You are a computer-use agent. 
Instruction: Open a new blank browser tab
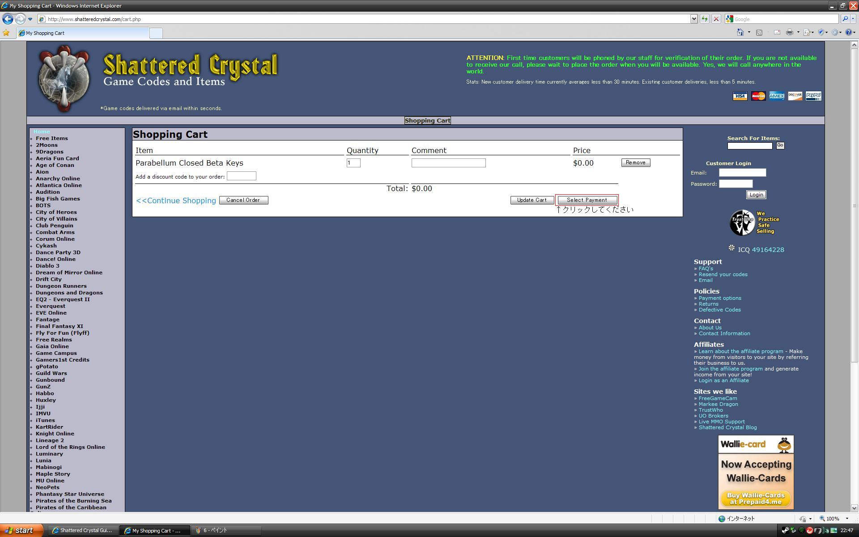pos(156,33)
